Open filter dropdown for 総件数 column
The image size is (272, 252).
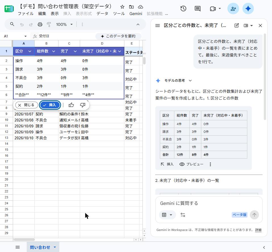point(54,51)
